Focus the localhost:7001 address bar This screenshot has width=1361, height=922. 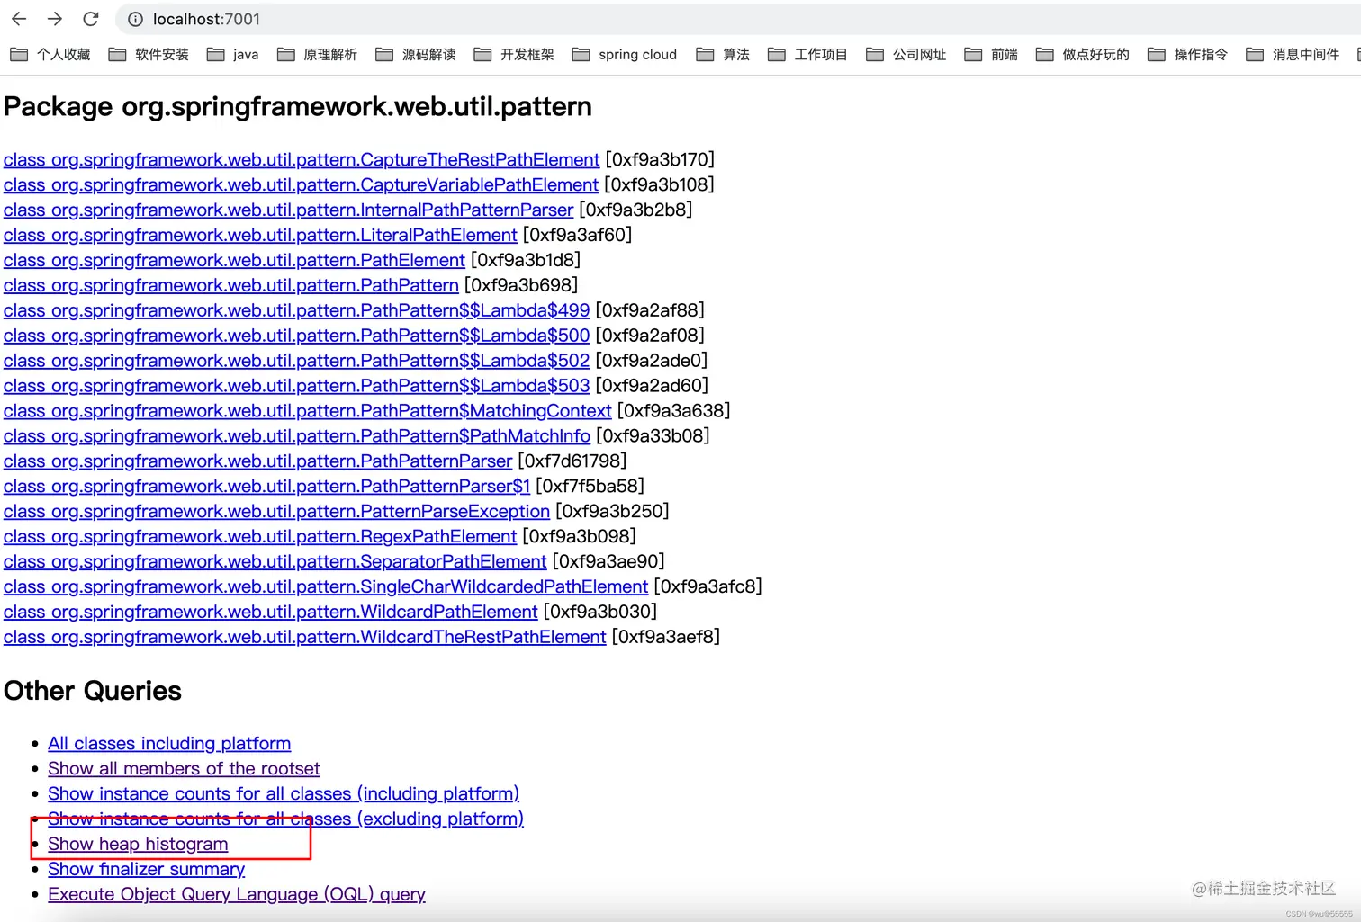click(738, 19)
